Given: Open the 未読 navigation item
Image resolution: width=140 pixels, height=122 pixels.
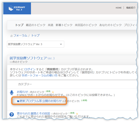Looking at the screenshot, I should click(x=50, y=25).
